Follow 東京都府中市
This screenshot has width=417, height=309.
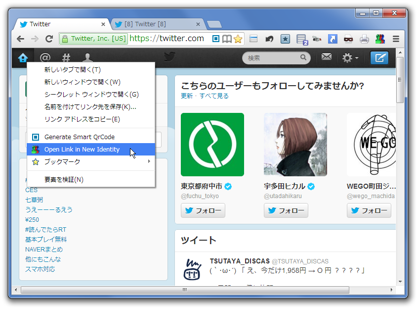tap(203, 210)
